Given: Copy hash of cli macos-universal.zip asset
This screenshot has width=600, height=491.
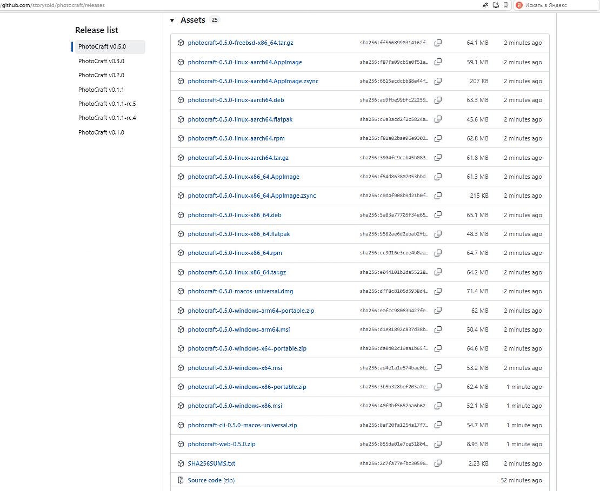Looking at the screenshot, I should click(x=438, y=425).
